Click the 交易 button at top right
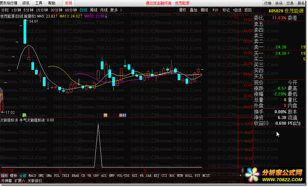 point(290,3)
